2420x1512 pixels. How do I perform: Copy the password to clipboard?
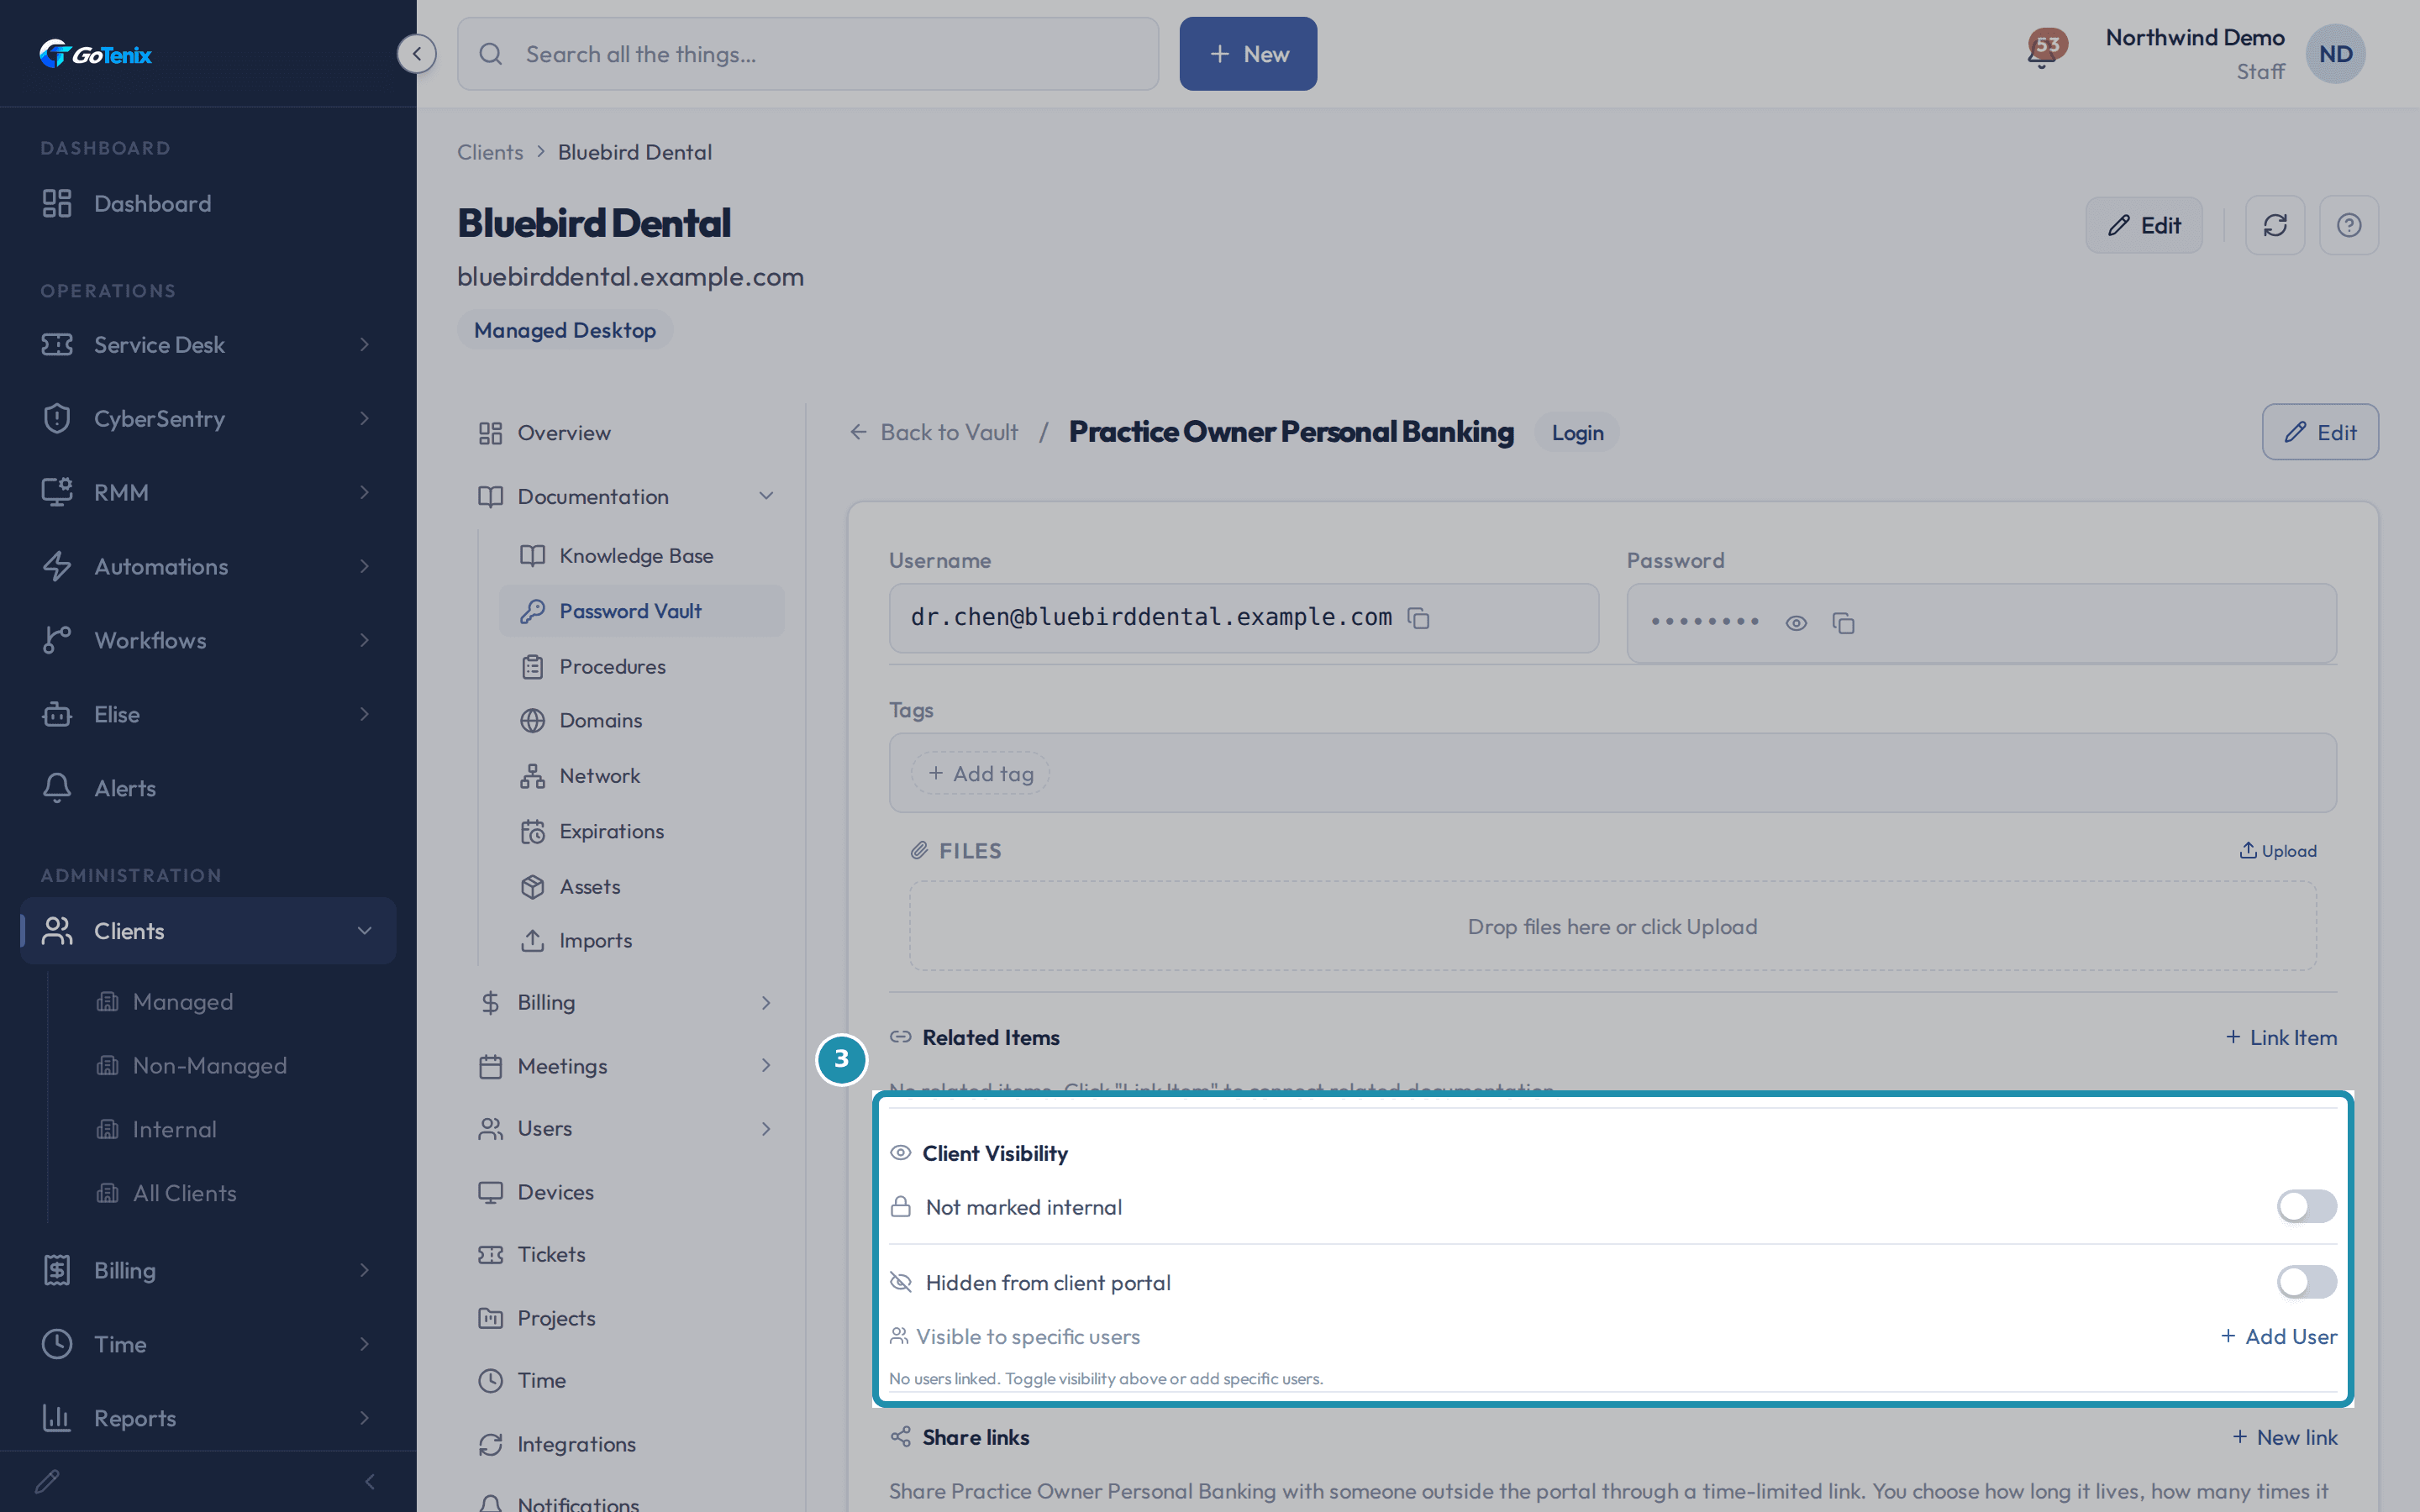(1843, 623)
